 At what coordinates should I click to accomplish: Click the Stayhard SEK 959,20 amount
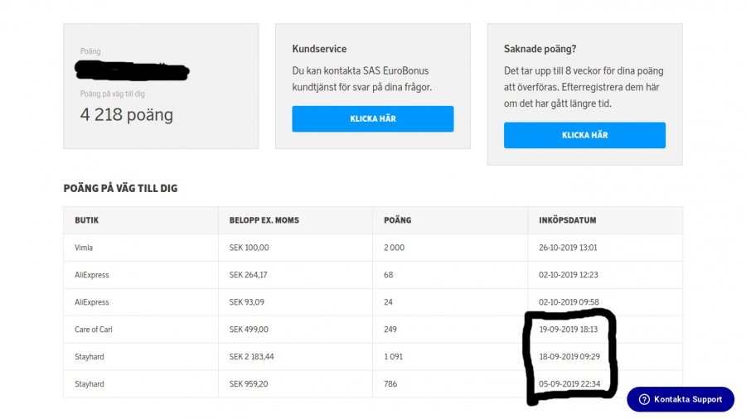click(x=249, y=384)
